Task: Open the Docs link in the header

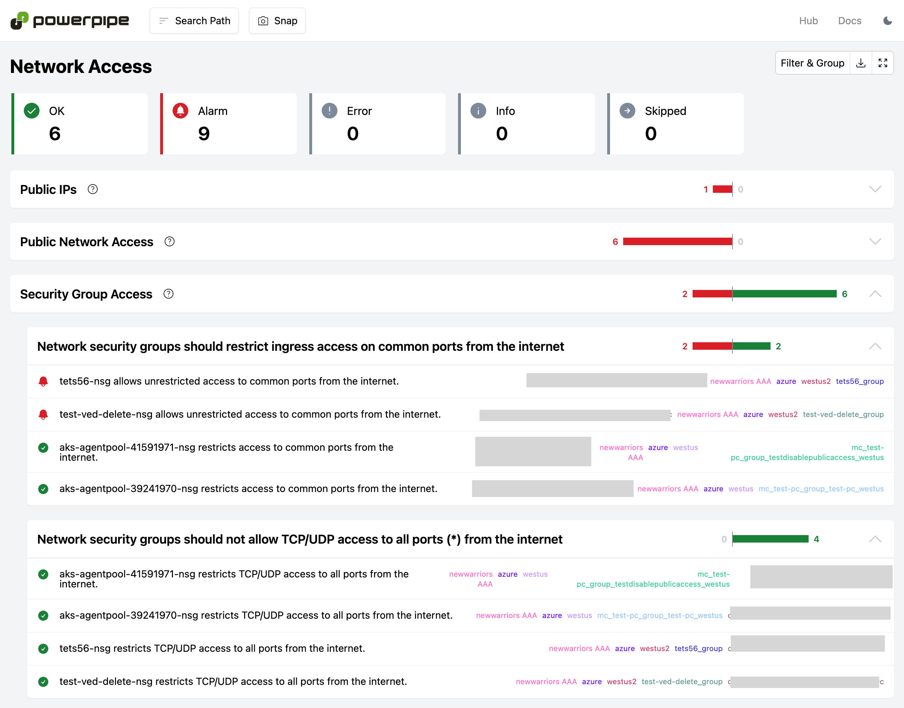Action: click(850, 21)
